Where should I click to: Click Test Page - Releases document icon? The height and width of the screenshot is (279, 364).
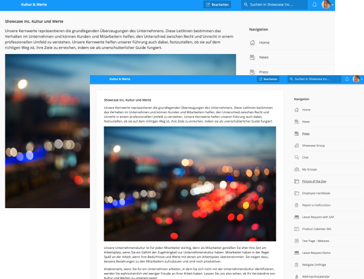[x=296, y=241]
